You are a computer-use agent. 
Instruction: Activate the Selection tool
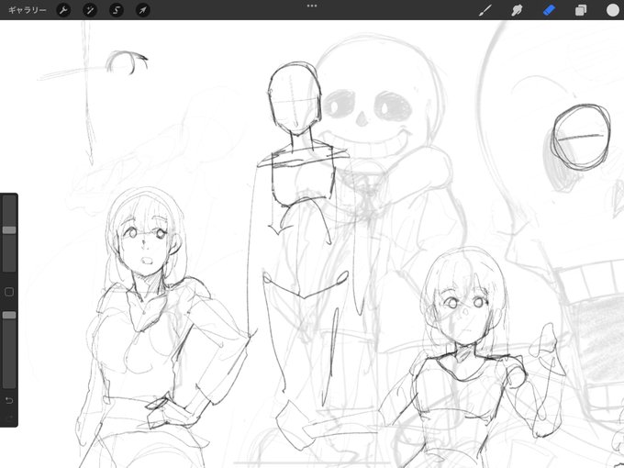117,10
